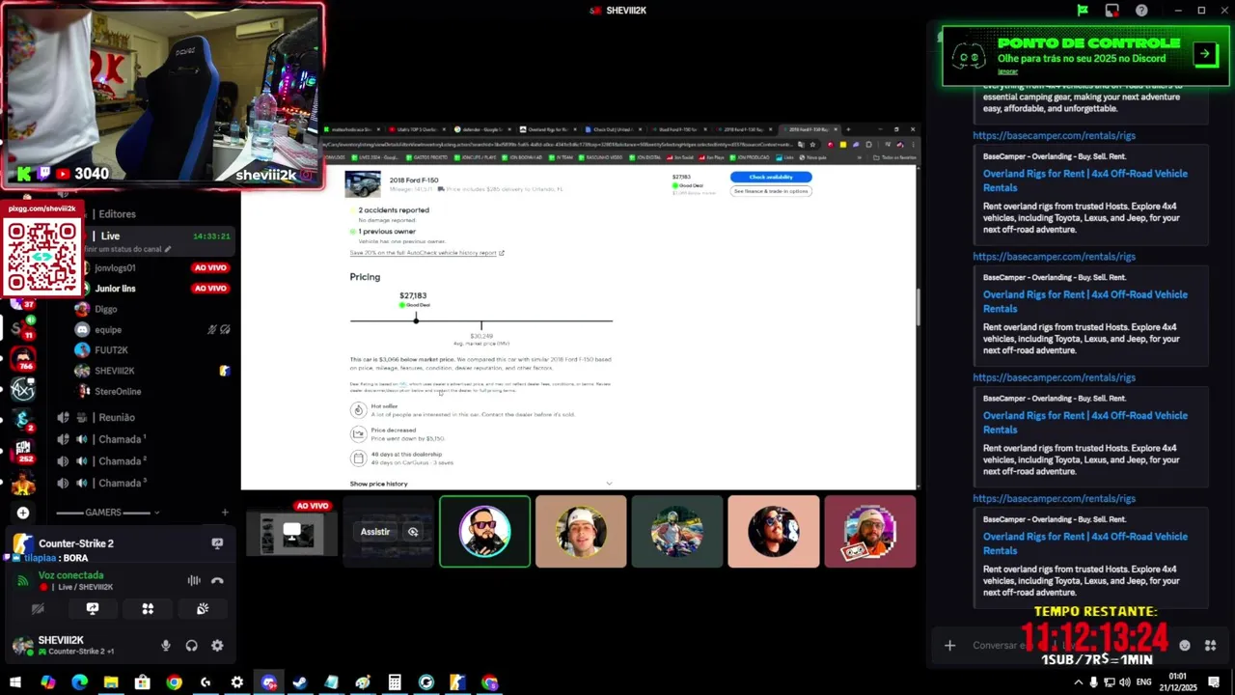The height and width of the screenshot is (695, 1235).
Task: Disconnect from voice with the hang-up icon
Action: tap(217, 580)
